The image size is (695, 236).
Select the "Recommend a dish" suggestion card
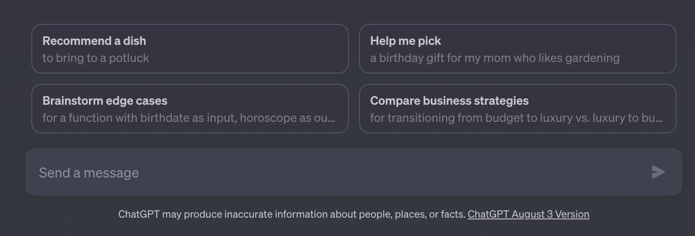(x=190, y=48)
